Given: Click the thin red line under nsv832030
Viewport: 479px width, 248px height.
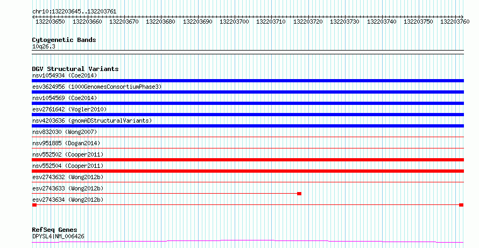Looking at the screenshot, I should [248, 137].
